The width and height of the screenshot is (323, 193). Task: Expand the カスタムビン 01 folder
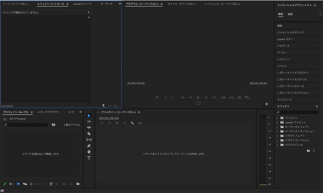278,145
